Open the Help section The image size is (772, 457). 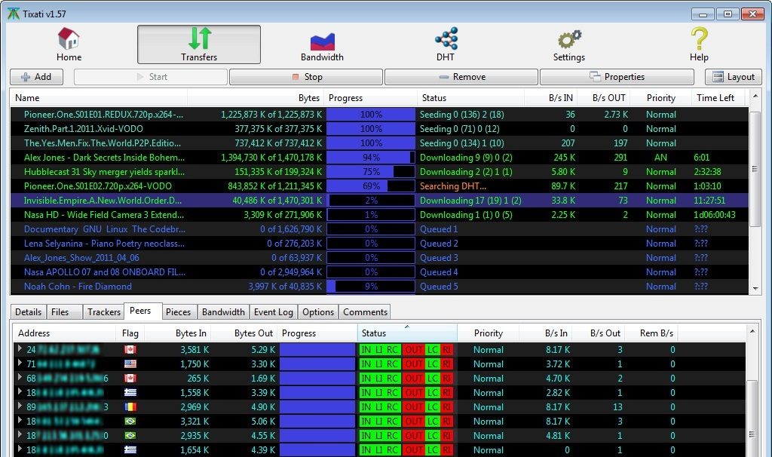[x=699, y=44]
